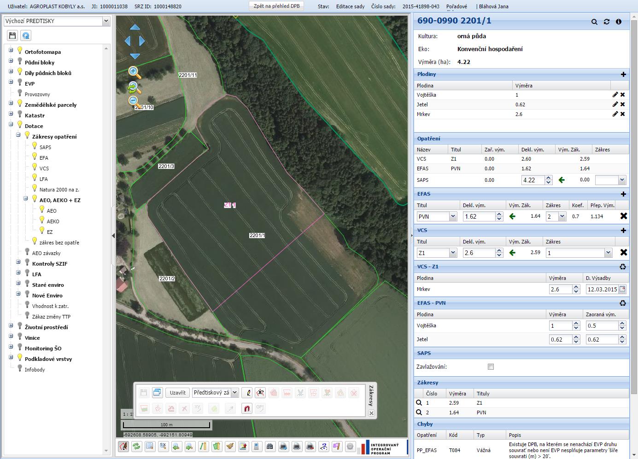Click the Uzavřít button

tap(178, 393)
